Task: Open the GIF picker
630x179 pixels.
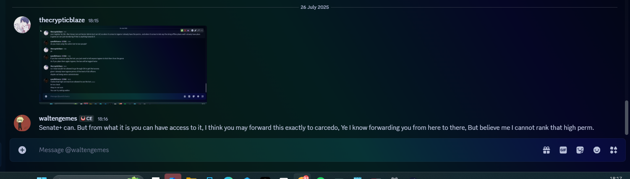Action: (563, 150)
